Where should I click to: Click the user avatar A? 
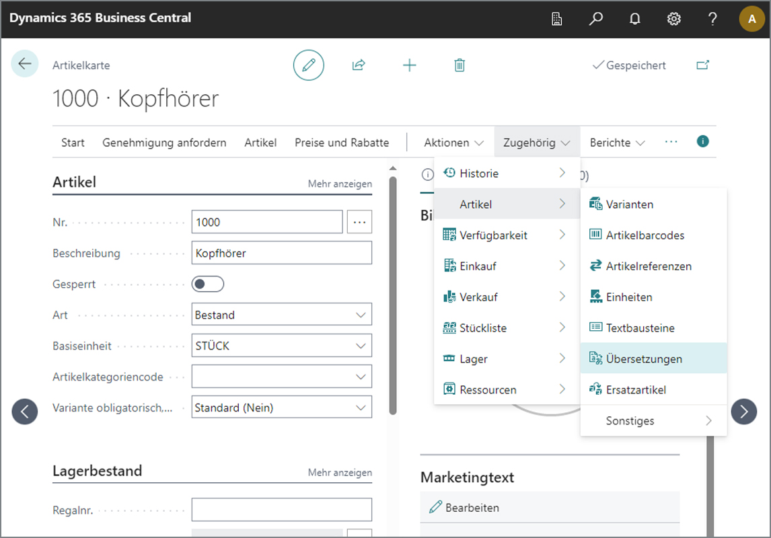[751, 19]
